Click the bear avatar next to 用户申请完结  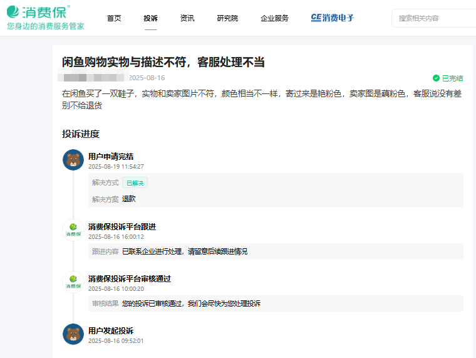click(73, 160)
